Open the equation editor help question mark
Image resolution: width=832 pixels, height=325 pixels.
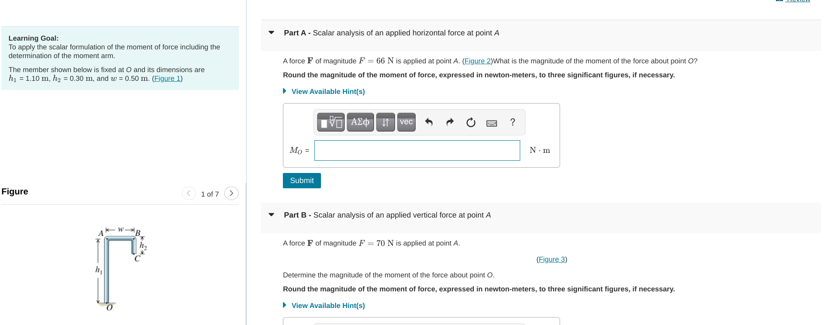(x=512, y=122)
